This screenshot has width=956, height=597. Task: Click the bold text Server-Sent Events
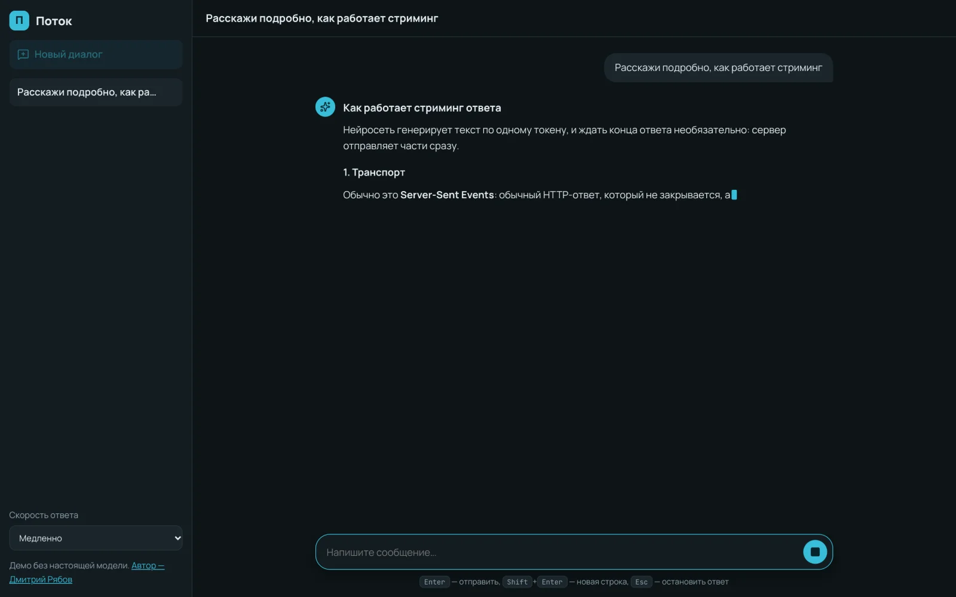(x=447, y=195)
